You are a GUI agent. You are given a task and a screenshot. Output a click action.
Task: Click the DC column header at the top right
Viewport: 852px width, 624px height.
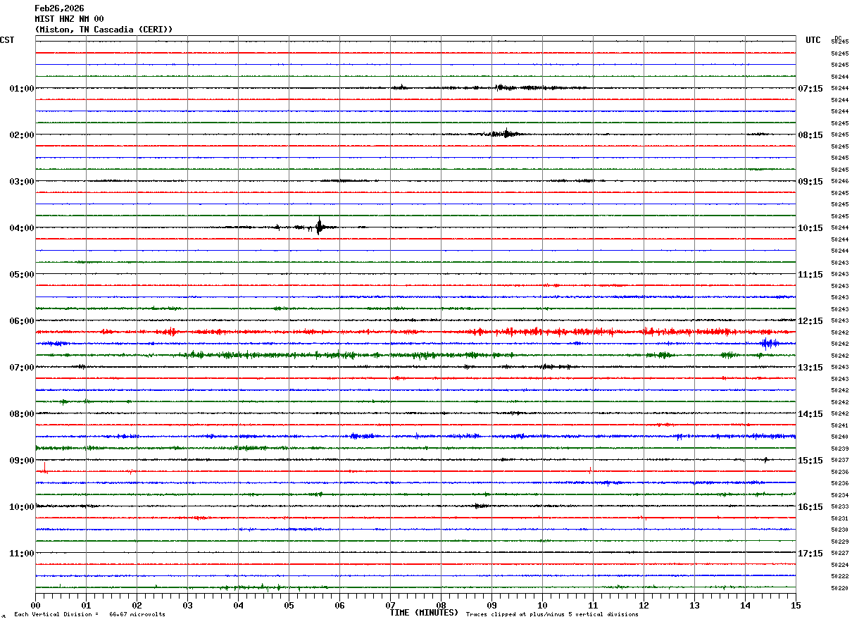coord(838,37)
